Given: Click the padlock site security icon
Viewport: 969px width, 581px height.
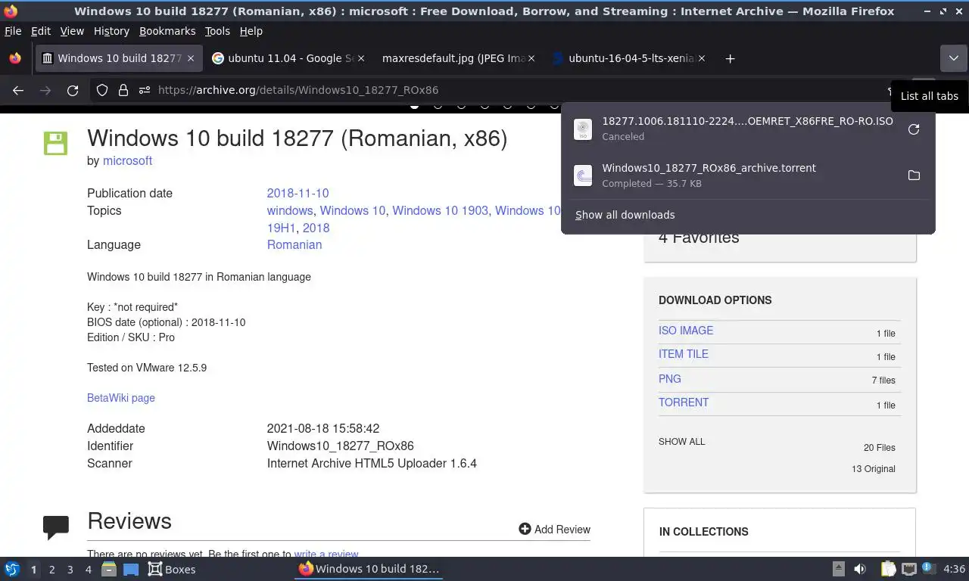Looking at the screenshot, I should pos(123,90).
